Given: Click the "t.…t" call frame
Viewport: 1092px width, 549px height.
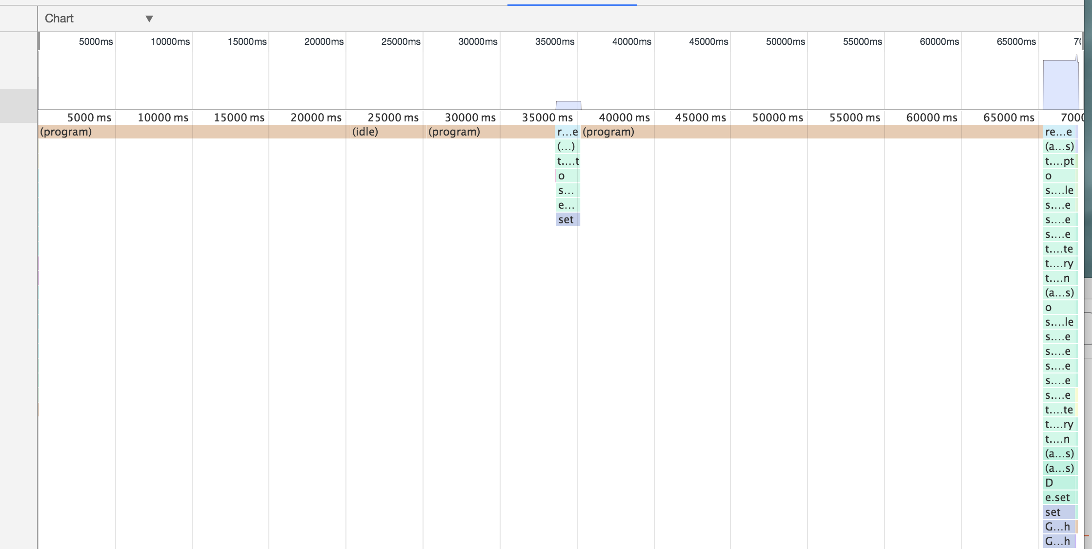Looking at the screenshot, I should (x=567, y=161).
